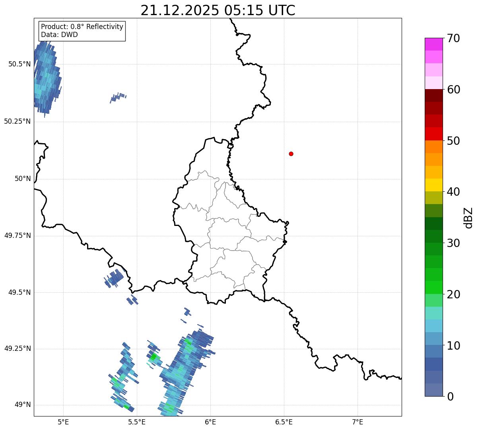478x430 pixels.
Task: Click the colorbar tick label 60
Action: (453, 90)
